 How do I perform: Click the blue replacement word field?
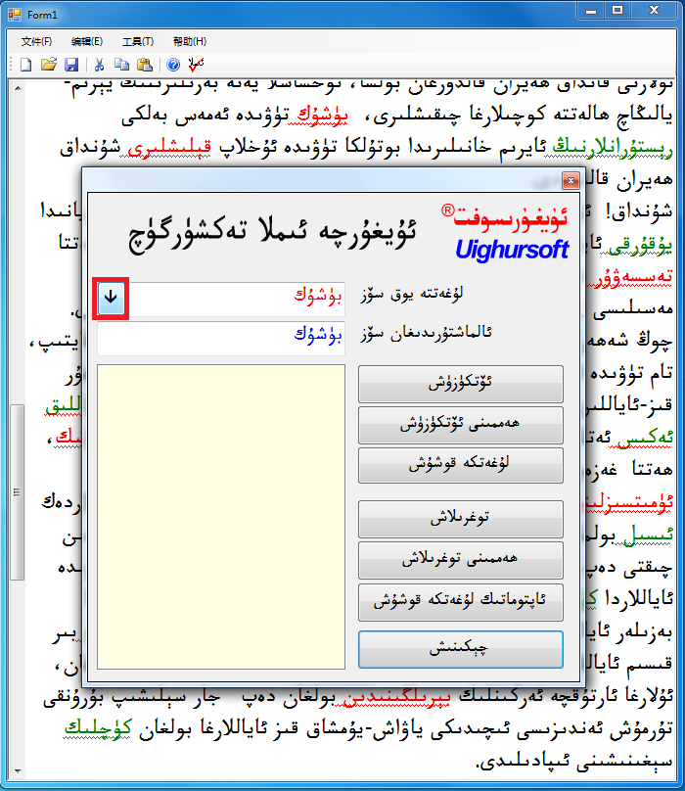click(221, 339)
